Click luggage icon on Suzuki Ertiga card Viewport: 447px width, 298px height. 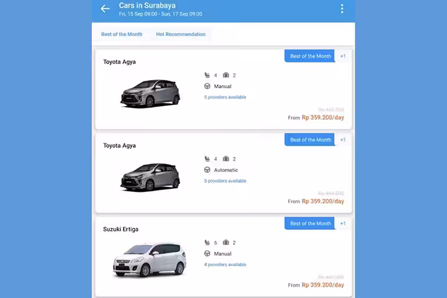coord(226,242)
